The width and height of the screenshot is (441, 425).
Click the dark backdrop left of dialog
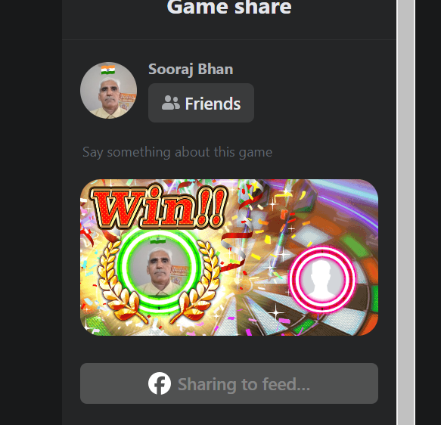(31, 212)
